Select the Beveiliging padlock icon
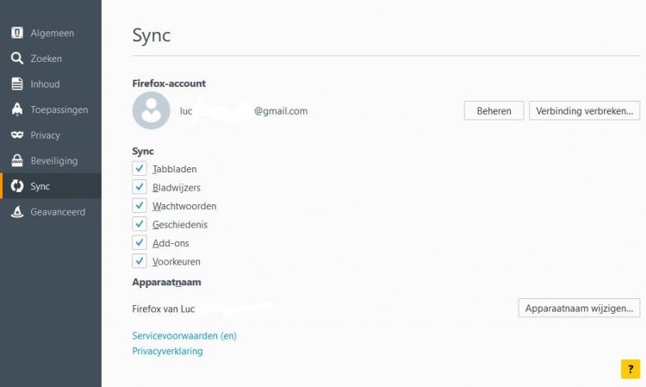The height and width of the screenshot is (387, 646). (x=17, y=160)
